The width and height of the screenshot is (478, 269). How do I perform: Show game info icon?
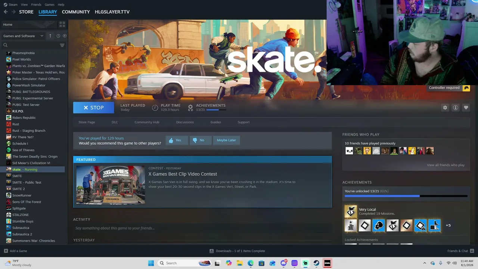pyautogui.click(x=455, y=108)
